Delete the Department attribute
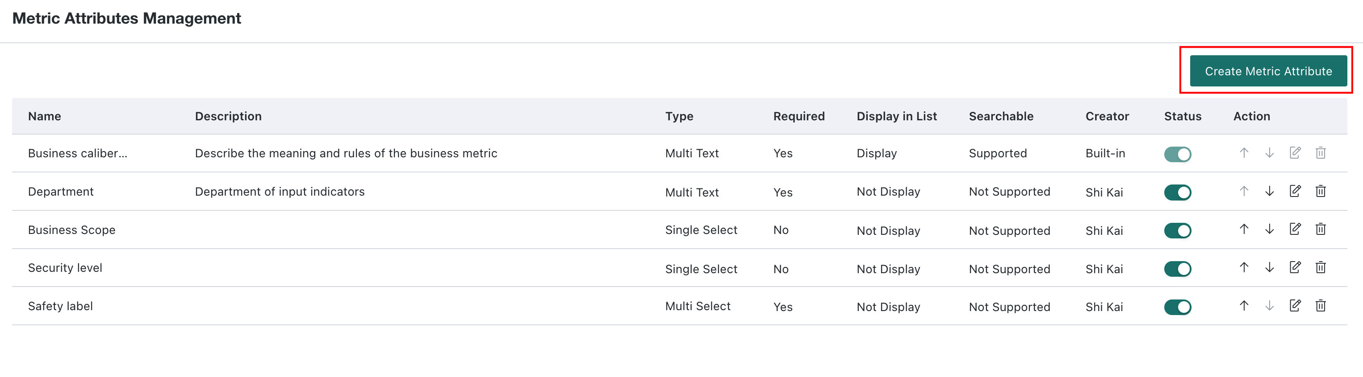1363x377 pixels. (1320, 191)
